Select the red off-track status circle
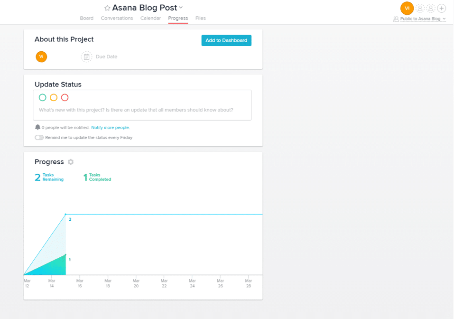The image size is (454, 319). (x=65, y=97)
